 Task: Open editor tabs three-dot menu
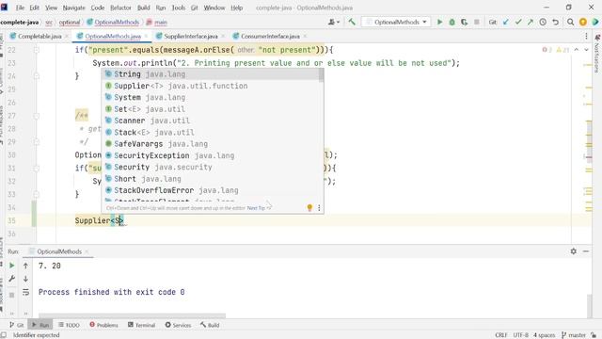(x=586, y=36)
